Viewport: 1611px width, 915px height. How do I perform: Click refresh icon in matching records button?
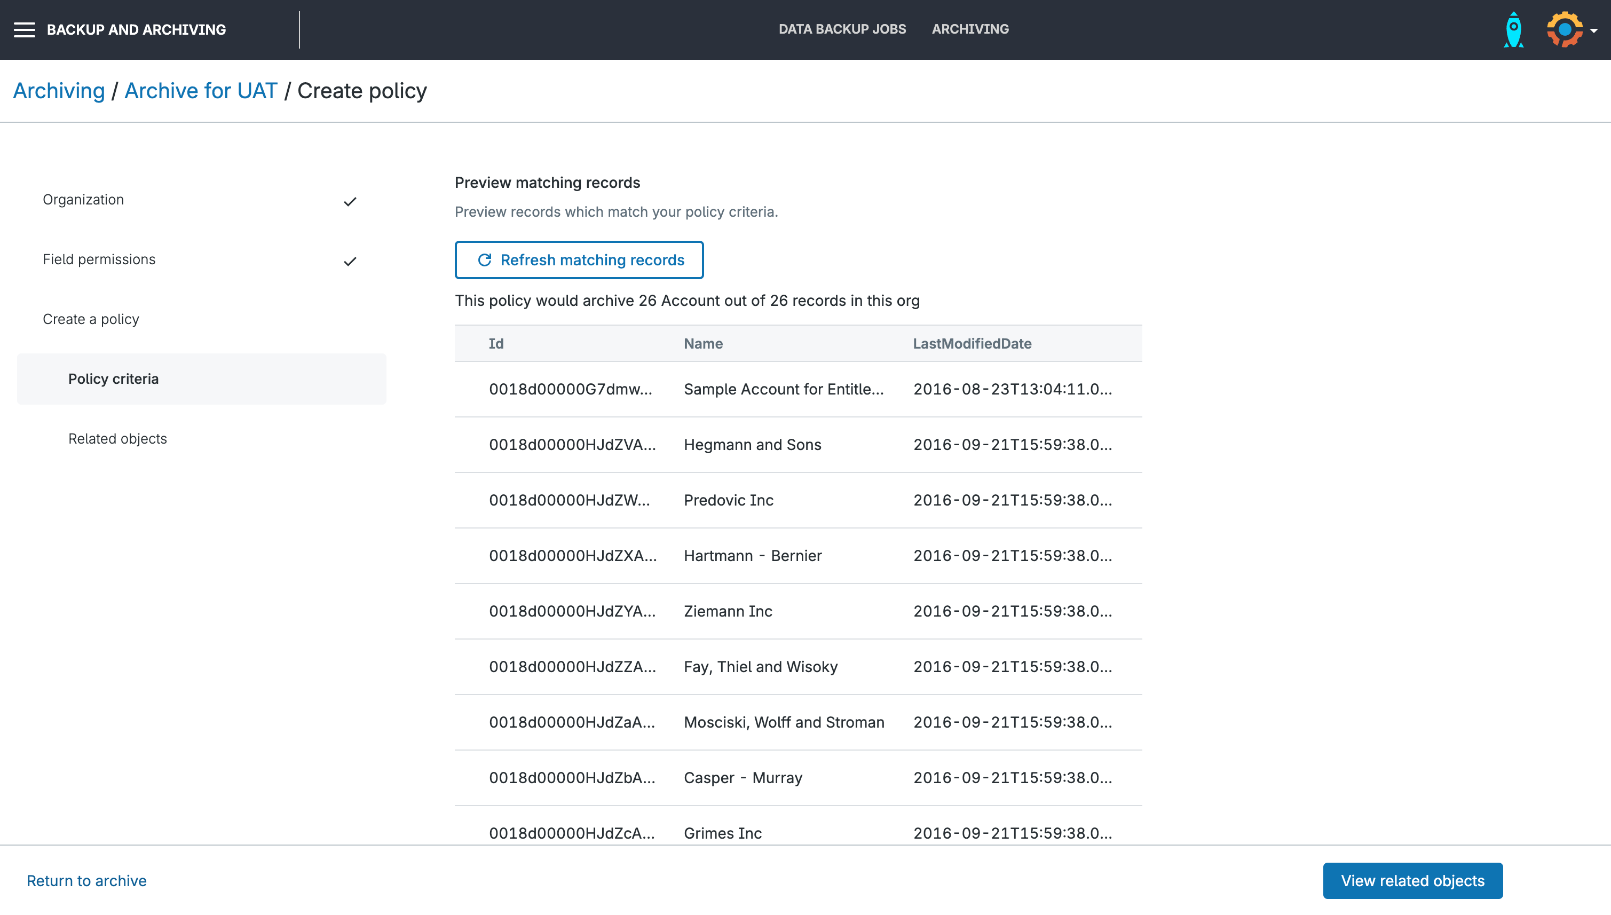pyautogui.click(x=485, y=260)
